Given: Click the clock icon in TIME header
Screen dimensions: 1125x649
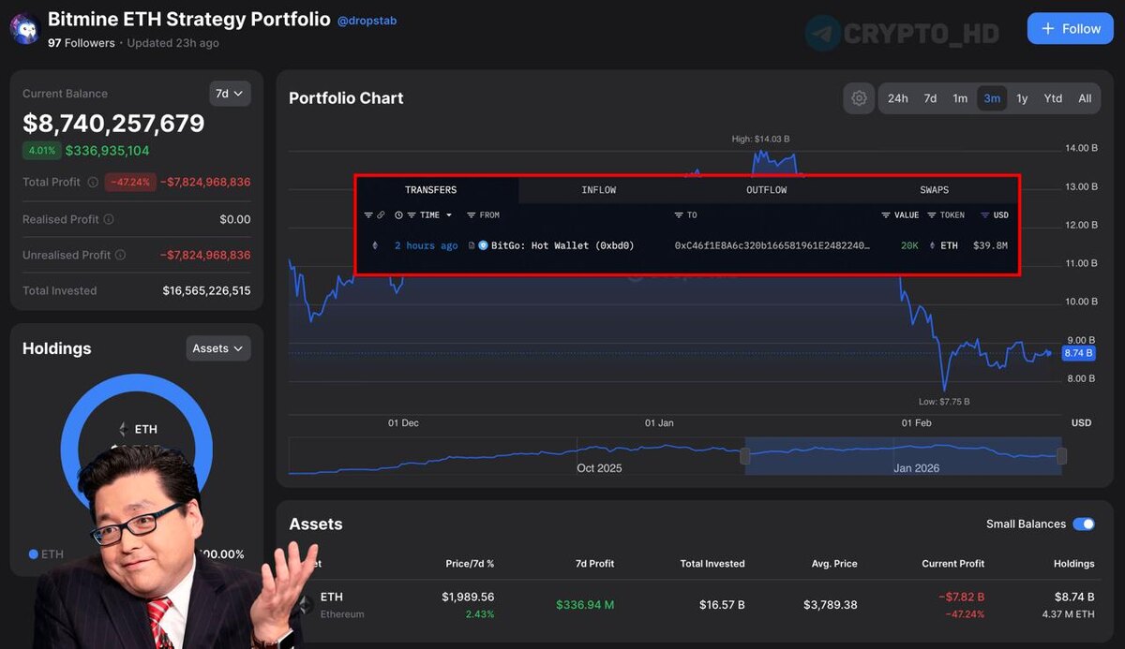Looking at the screenshot, I should pos(398,215).
